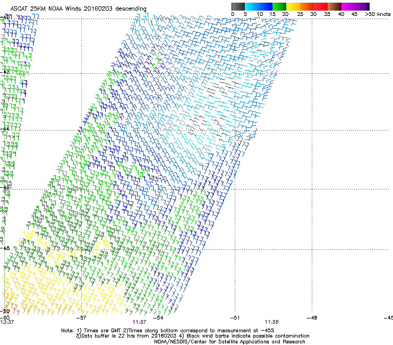Viewport: 393px width, 345px height.
Task: Click the cyan 5-10 knots color band
Action: [252, 6]
